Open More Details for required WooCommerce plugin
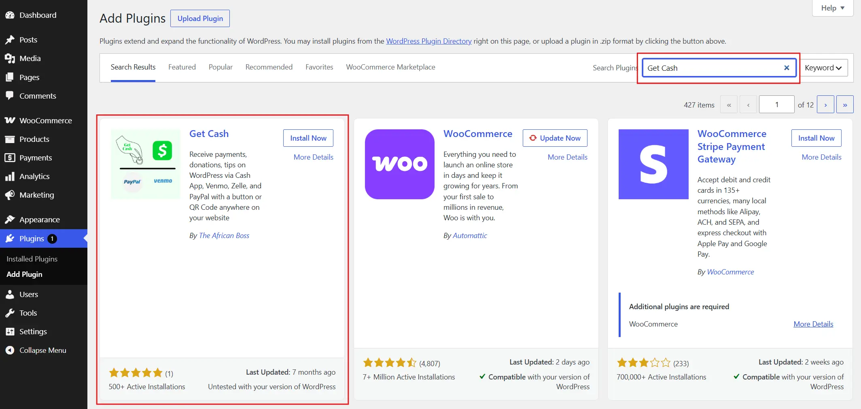The width and height of the screenshot is (861, 409). [x=813, y=324]
